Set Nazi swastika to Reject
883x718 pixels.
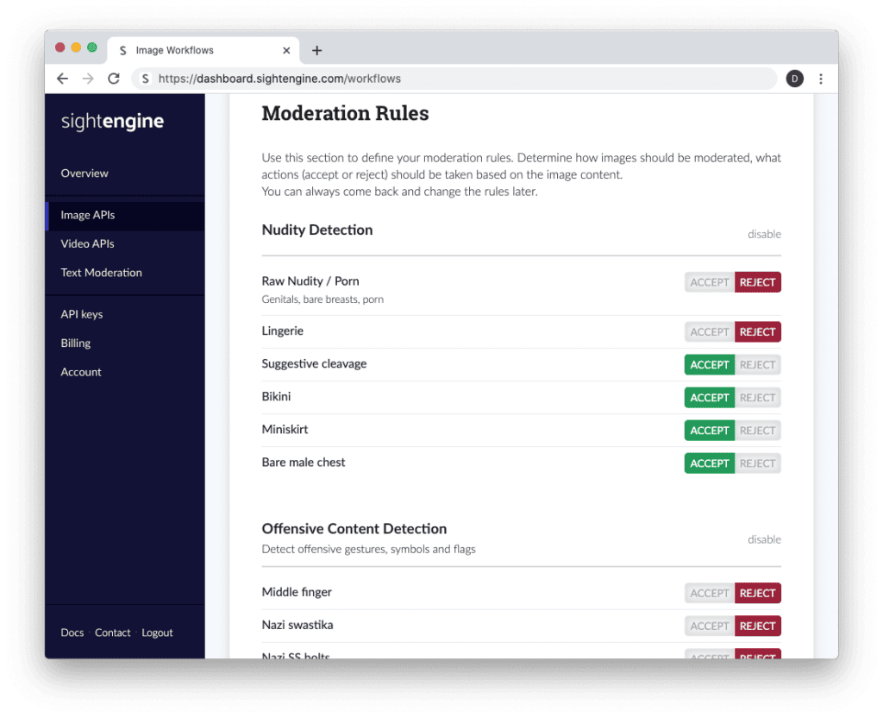757,627
